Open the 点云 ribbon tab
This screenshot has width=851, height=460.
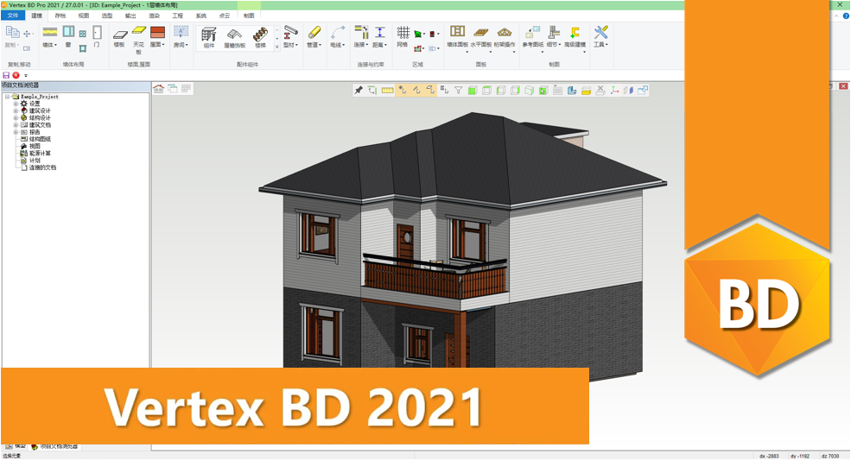coord(224,16)
